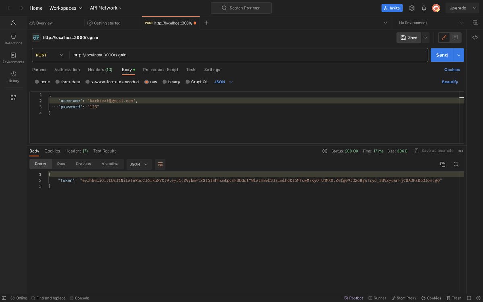Click the Search Postman field
Image resolution: width=483 pixels, height=302 pixels.
[241, 8]
